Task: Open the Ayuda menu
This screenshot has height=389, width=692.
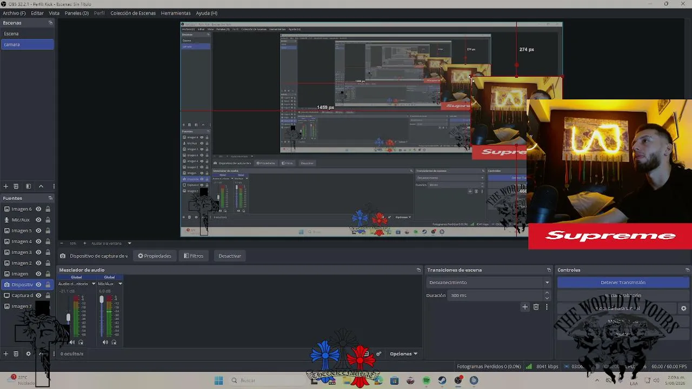Action: 207,13
